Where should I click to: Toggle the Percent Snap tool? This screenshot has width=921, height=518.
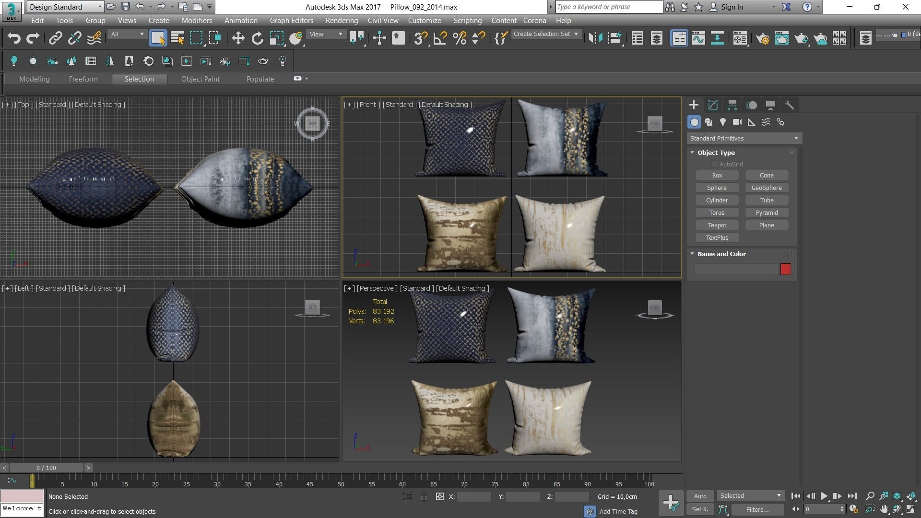pyautogui.click(x=459, y=38)
